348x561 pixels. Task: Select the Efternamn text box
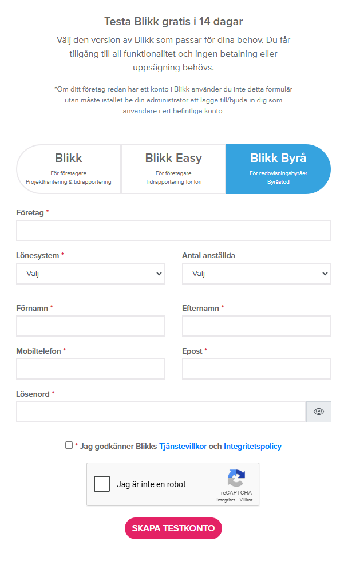[256, 326]
